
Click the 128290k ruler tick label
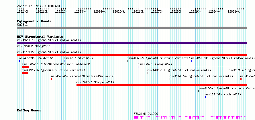point(195,11)
